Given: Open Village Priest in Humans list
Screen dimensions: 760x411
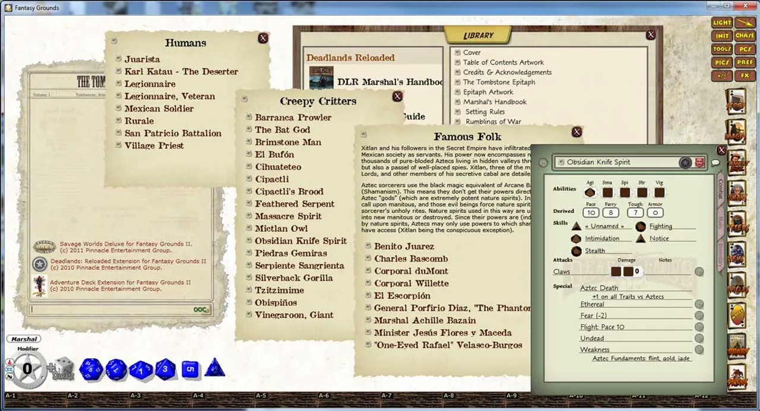Looking at the screenshot, I should click(x=154, y=146).
